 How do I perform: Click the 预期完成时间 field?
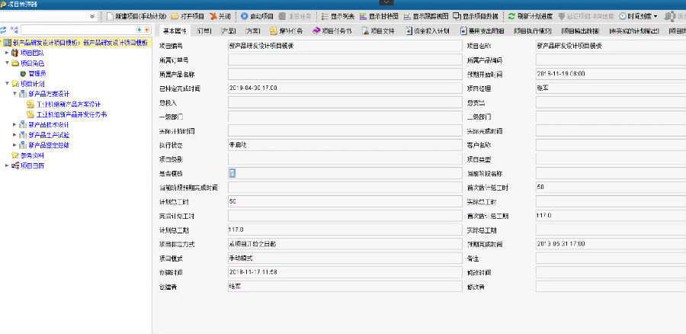point(611,244)
